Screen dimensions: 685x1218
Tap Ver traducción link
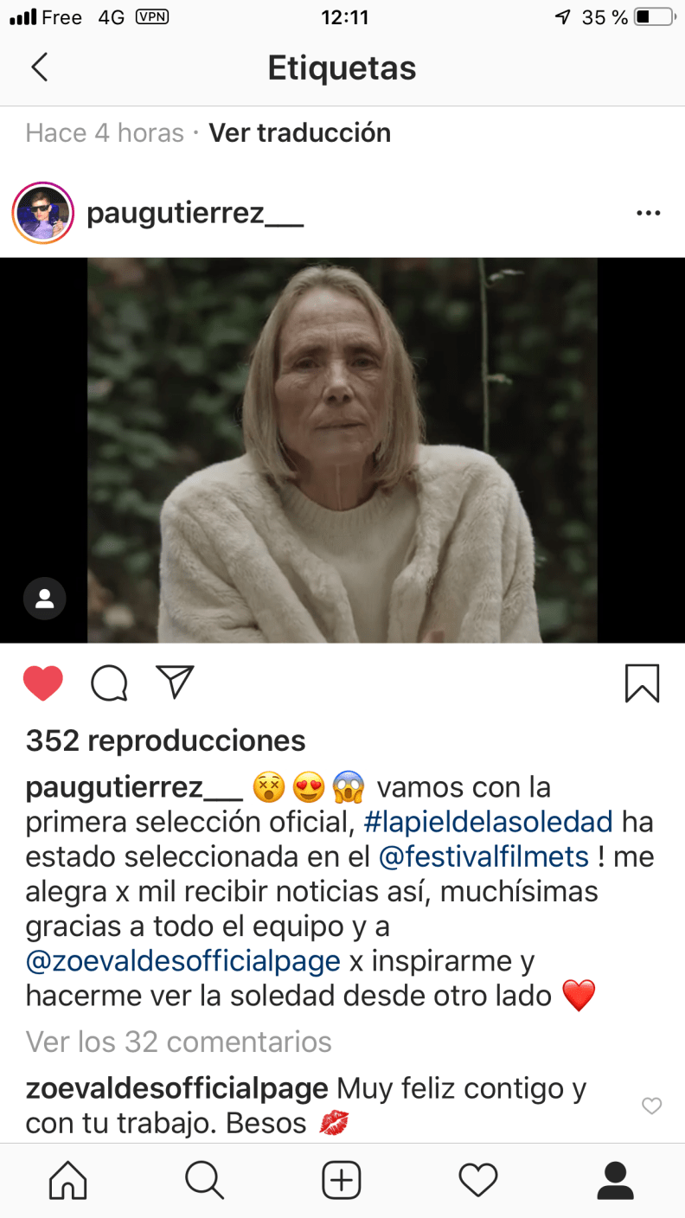coord(300,132)
